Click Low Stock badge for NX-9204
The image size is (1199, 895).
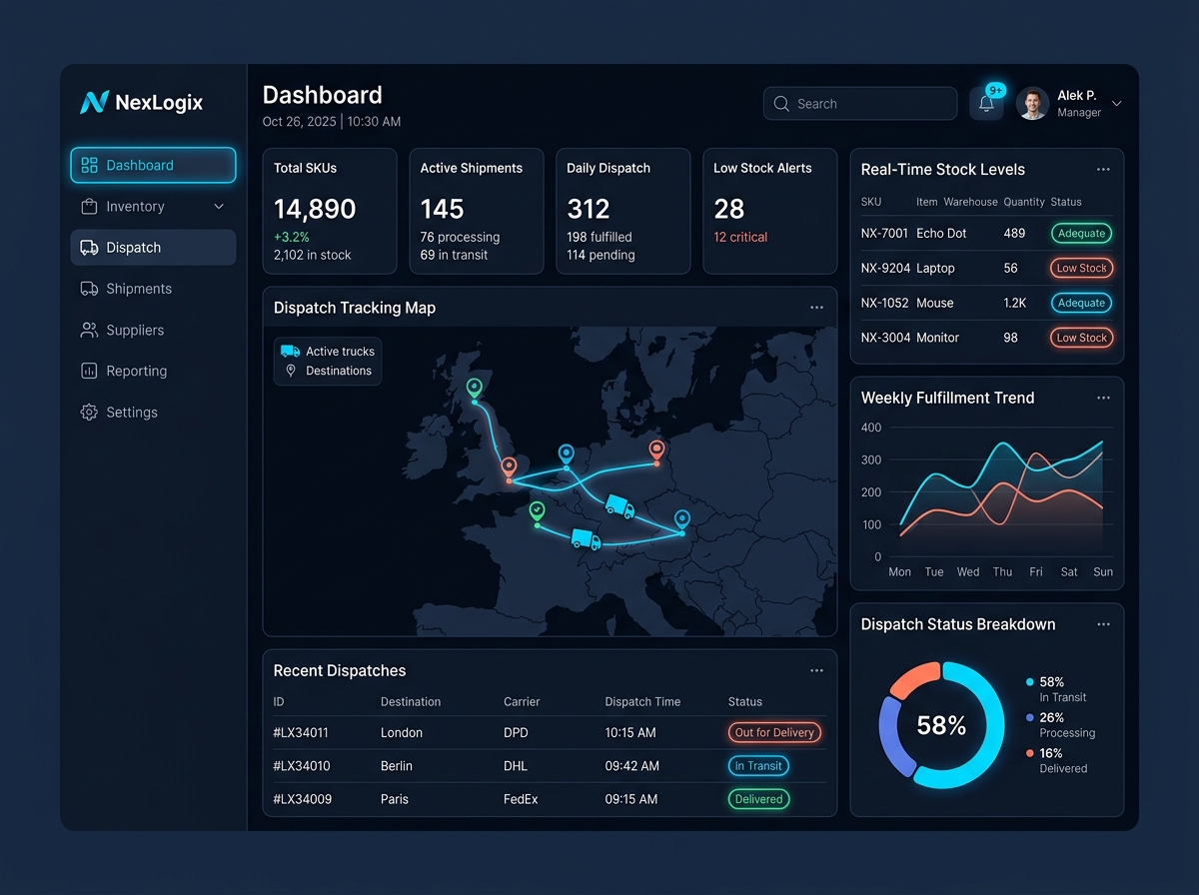(1082, 268)
